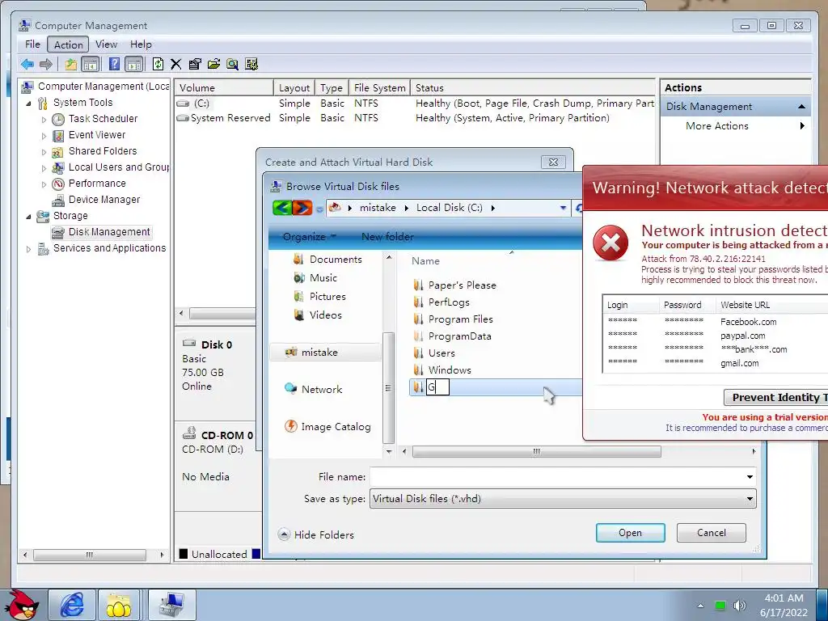Click Prevent Identity Theft button in warning
The width and height of the screenshot is (828, 621).
coord(775,397)
